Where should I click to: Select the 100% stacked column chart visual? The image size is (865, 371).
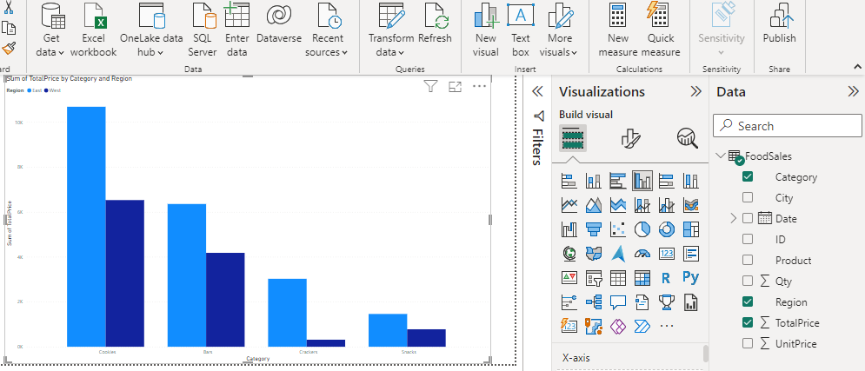coord(690,180)
